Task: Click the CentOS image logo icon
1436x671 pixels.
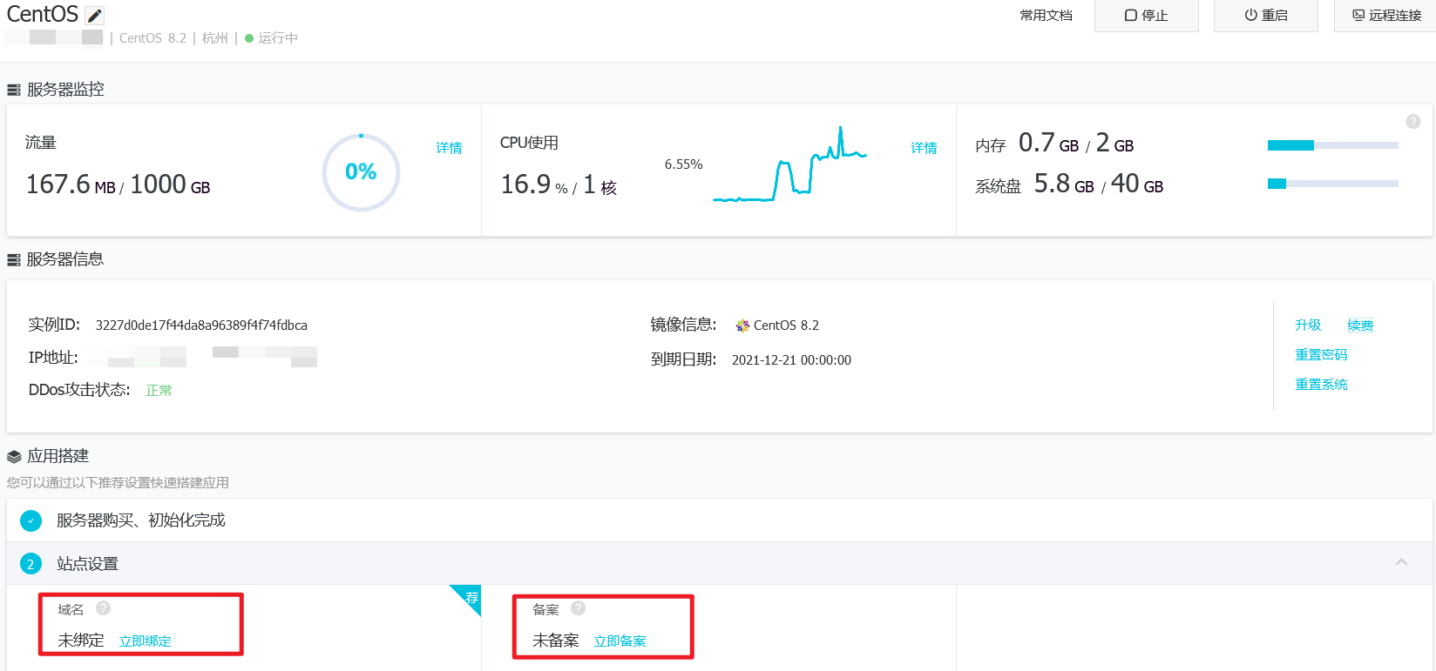Action: (742, 325)
